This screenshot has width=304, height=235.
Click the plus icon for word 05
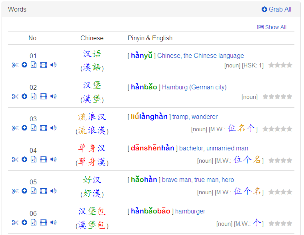point(24,191)
